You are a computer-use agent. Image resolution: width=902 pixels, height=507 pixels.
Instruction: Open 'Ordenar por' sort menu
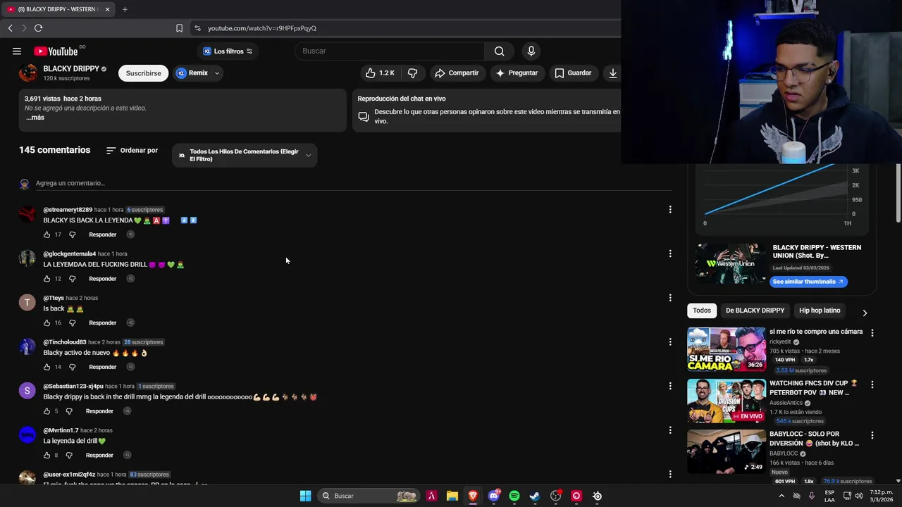coord(132,150)
